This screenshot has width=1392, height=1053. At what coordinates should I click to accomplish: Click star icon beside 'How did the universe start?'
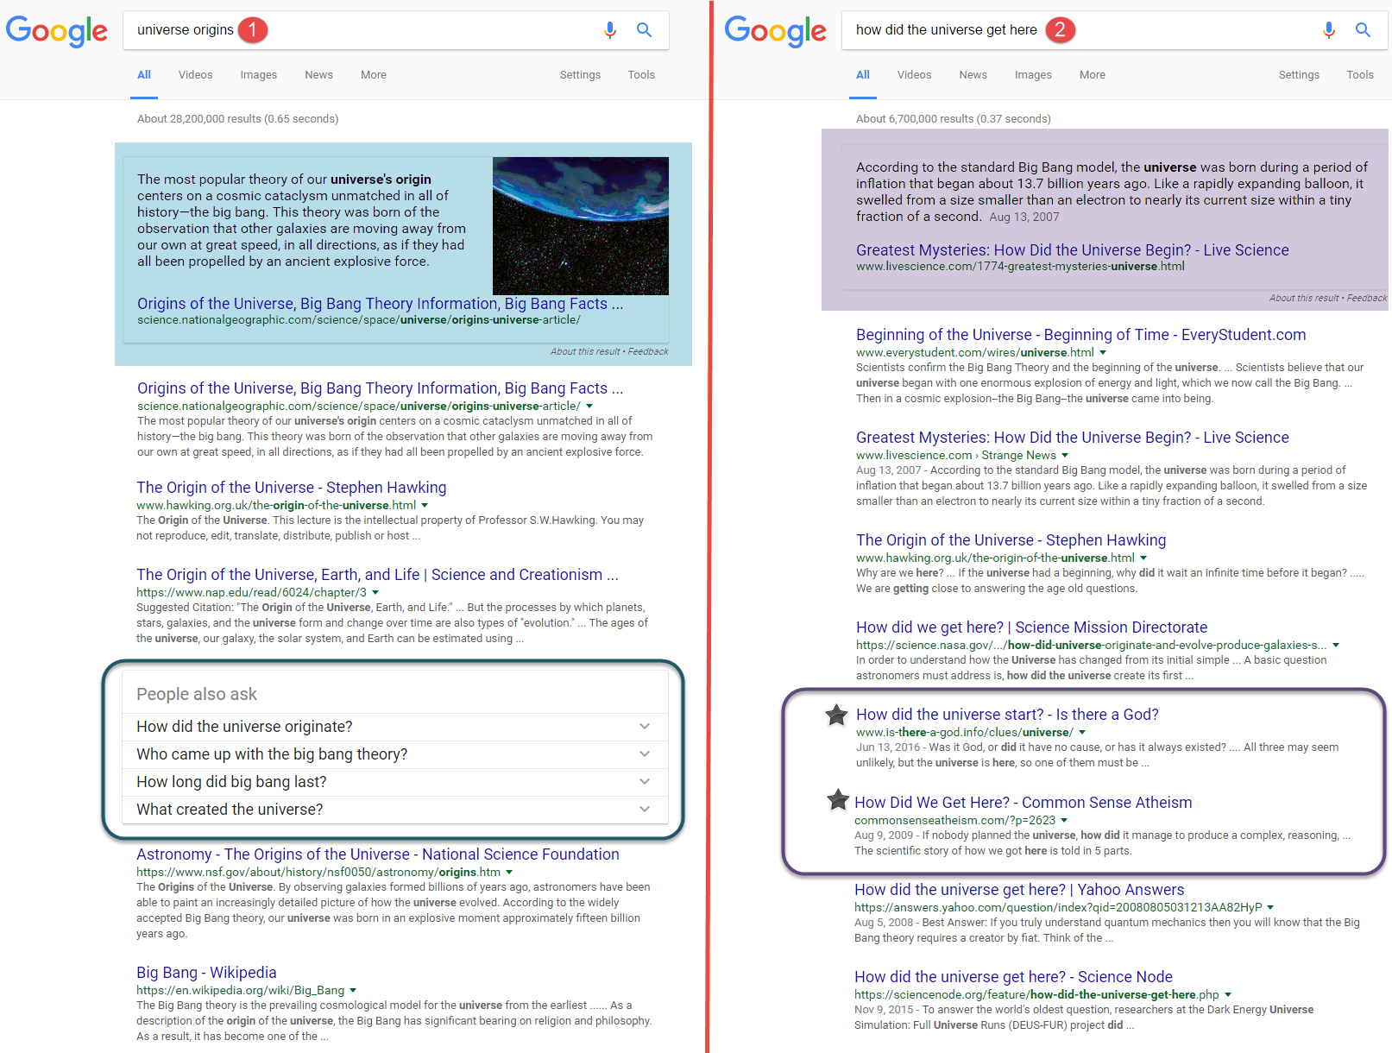[835, 715]
